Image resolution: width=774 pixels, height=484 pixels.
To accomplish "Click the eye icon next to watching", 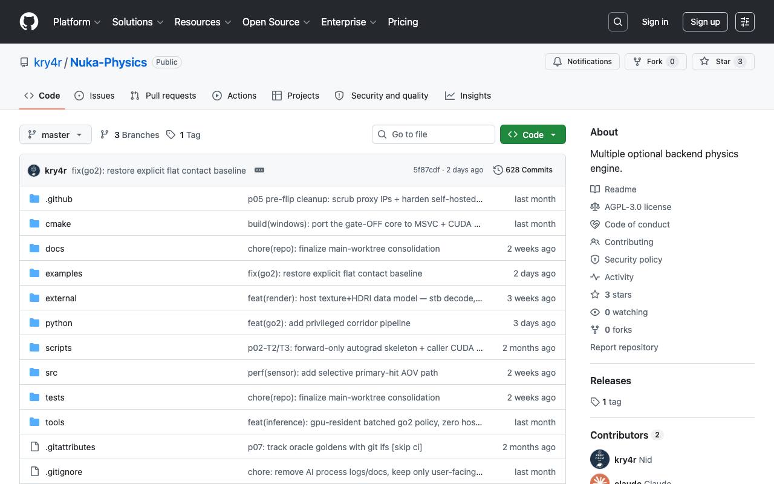I will pos(595,312).
